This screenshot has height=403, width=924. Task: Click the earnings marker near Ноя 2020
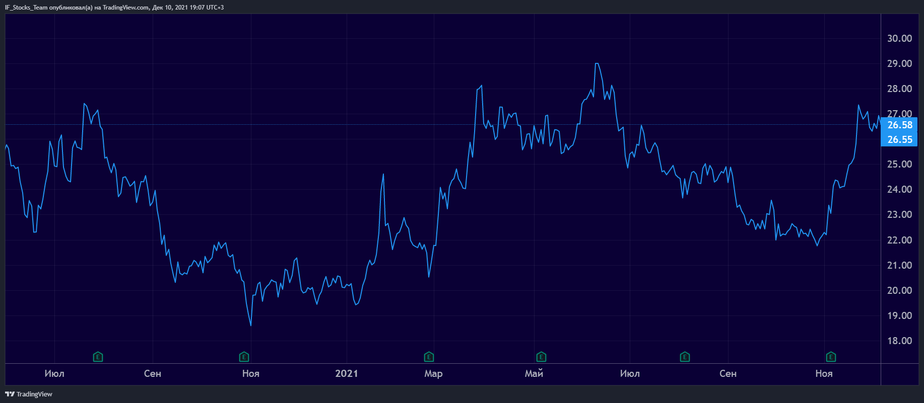pyautogui.click(x=244, y=357)
